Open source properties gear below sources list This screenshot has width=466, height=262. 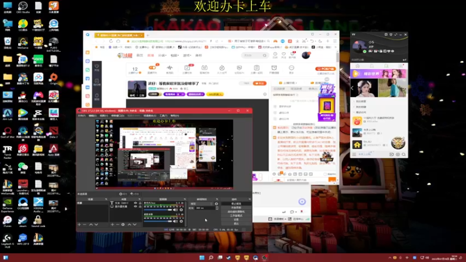123,225
